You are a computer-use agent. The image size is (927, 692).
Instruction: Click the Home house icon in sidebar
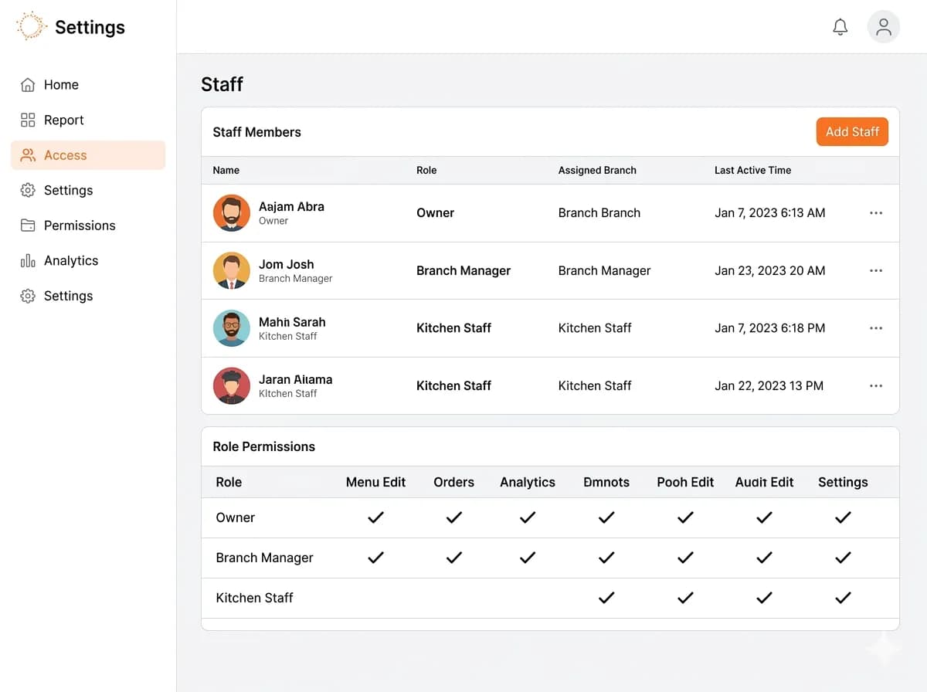pyautogui.click(x=28, y=85)
